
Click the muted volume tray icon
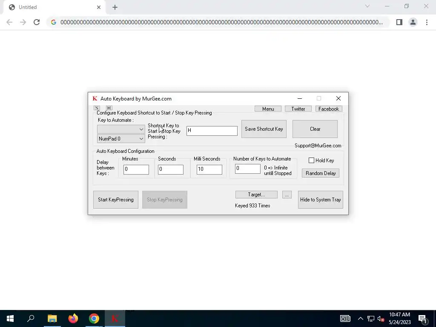[381, 318]
